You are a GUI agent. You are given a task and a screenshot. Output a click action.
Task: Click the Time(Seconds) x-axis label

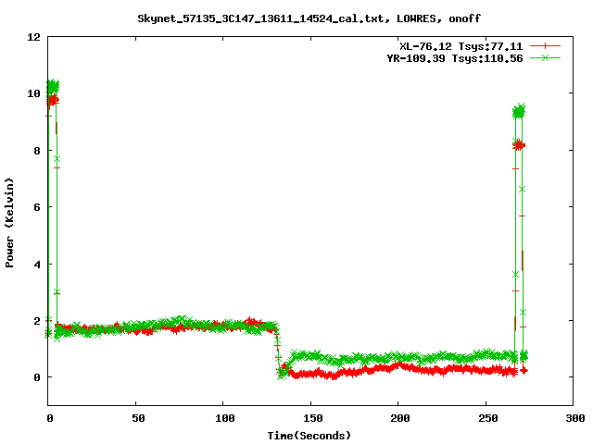pyautogui.click(x=309, y=436)
